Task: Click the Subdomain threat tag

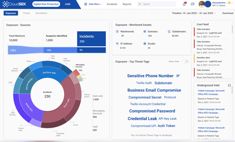Action: click(163, 83)
